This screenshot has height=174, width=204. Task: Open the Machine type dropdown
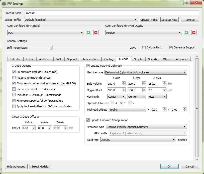click(x=145, y=72)
